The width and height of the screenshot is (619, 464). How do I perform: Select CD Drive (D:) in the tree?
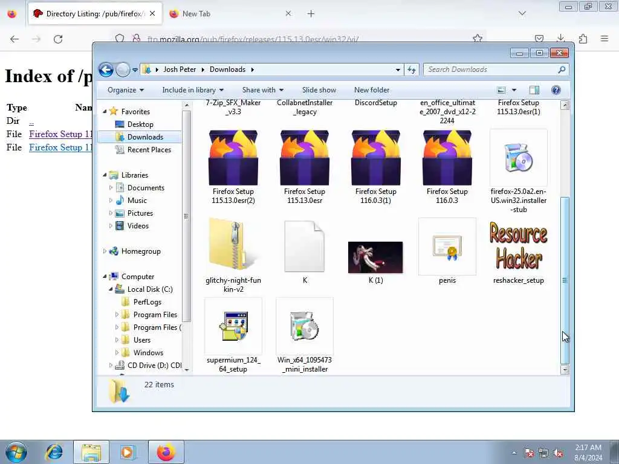(154, 366)
